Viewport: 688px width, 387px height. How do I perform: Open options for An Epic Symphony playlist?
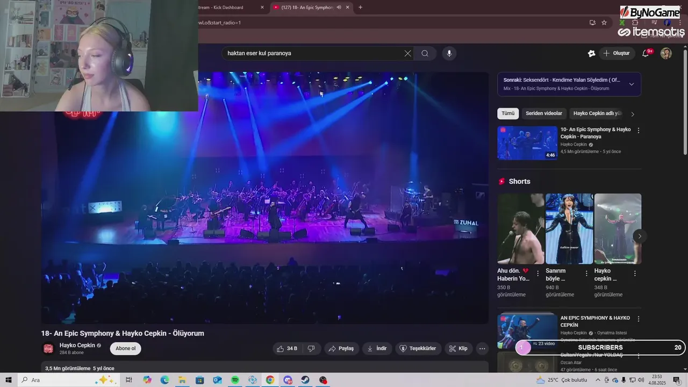pos(639,319)
